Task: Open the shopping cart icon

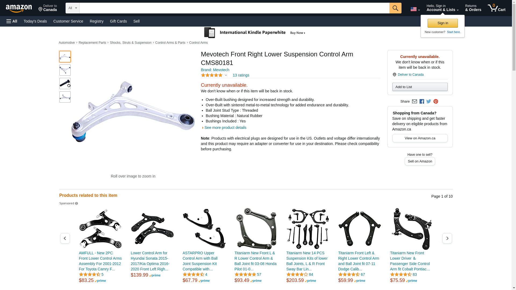Action: click(497, 8)
